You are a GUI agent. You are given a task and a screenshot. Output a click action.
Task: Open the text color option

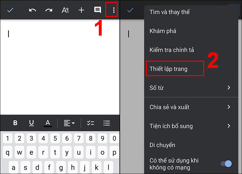click(x=48, y=123)
